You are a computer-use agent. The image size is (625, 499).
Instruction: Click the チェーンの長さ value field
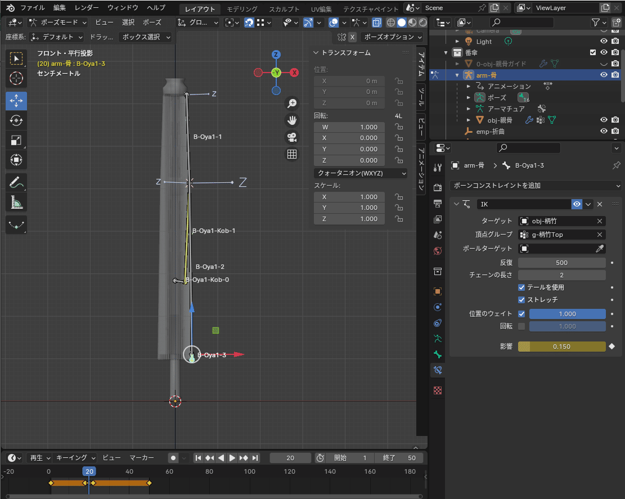[561, 275]
